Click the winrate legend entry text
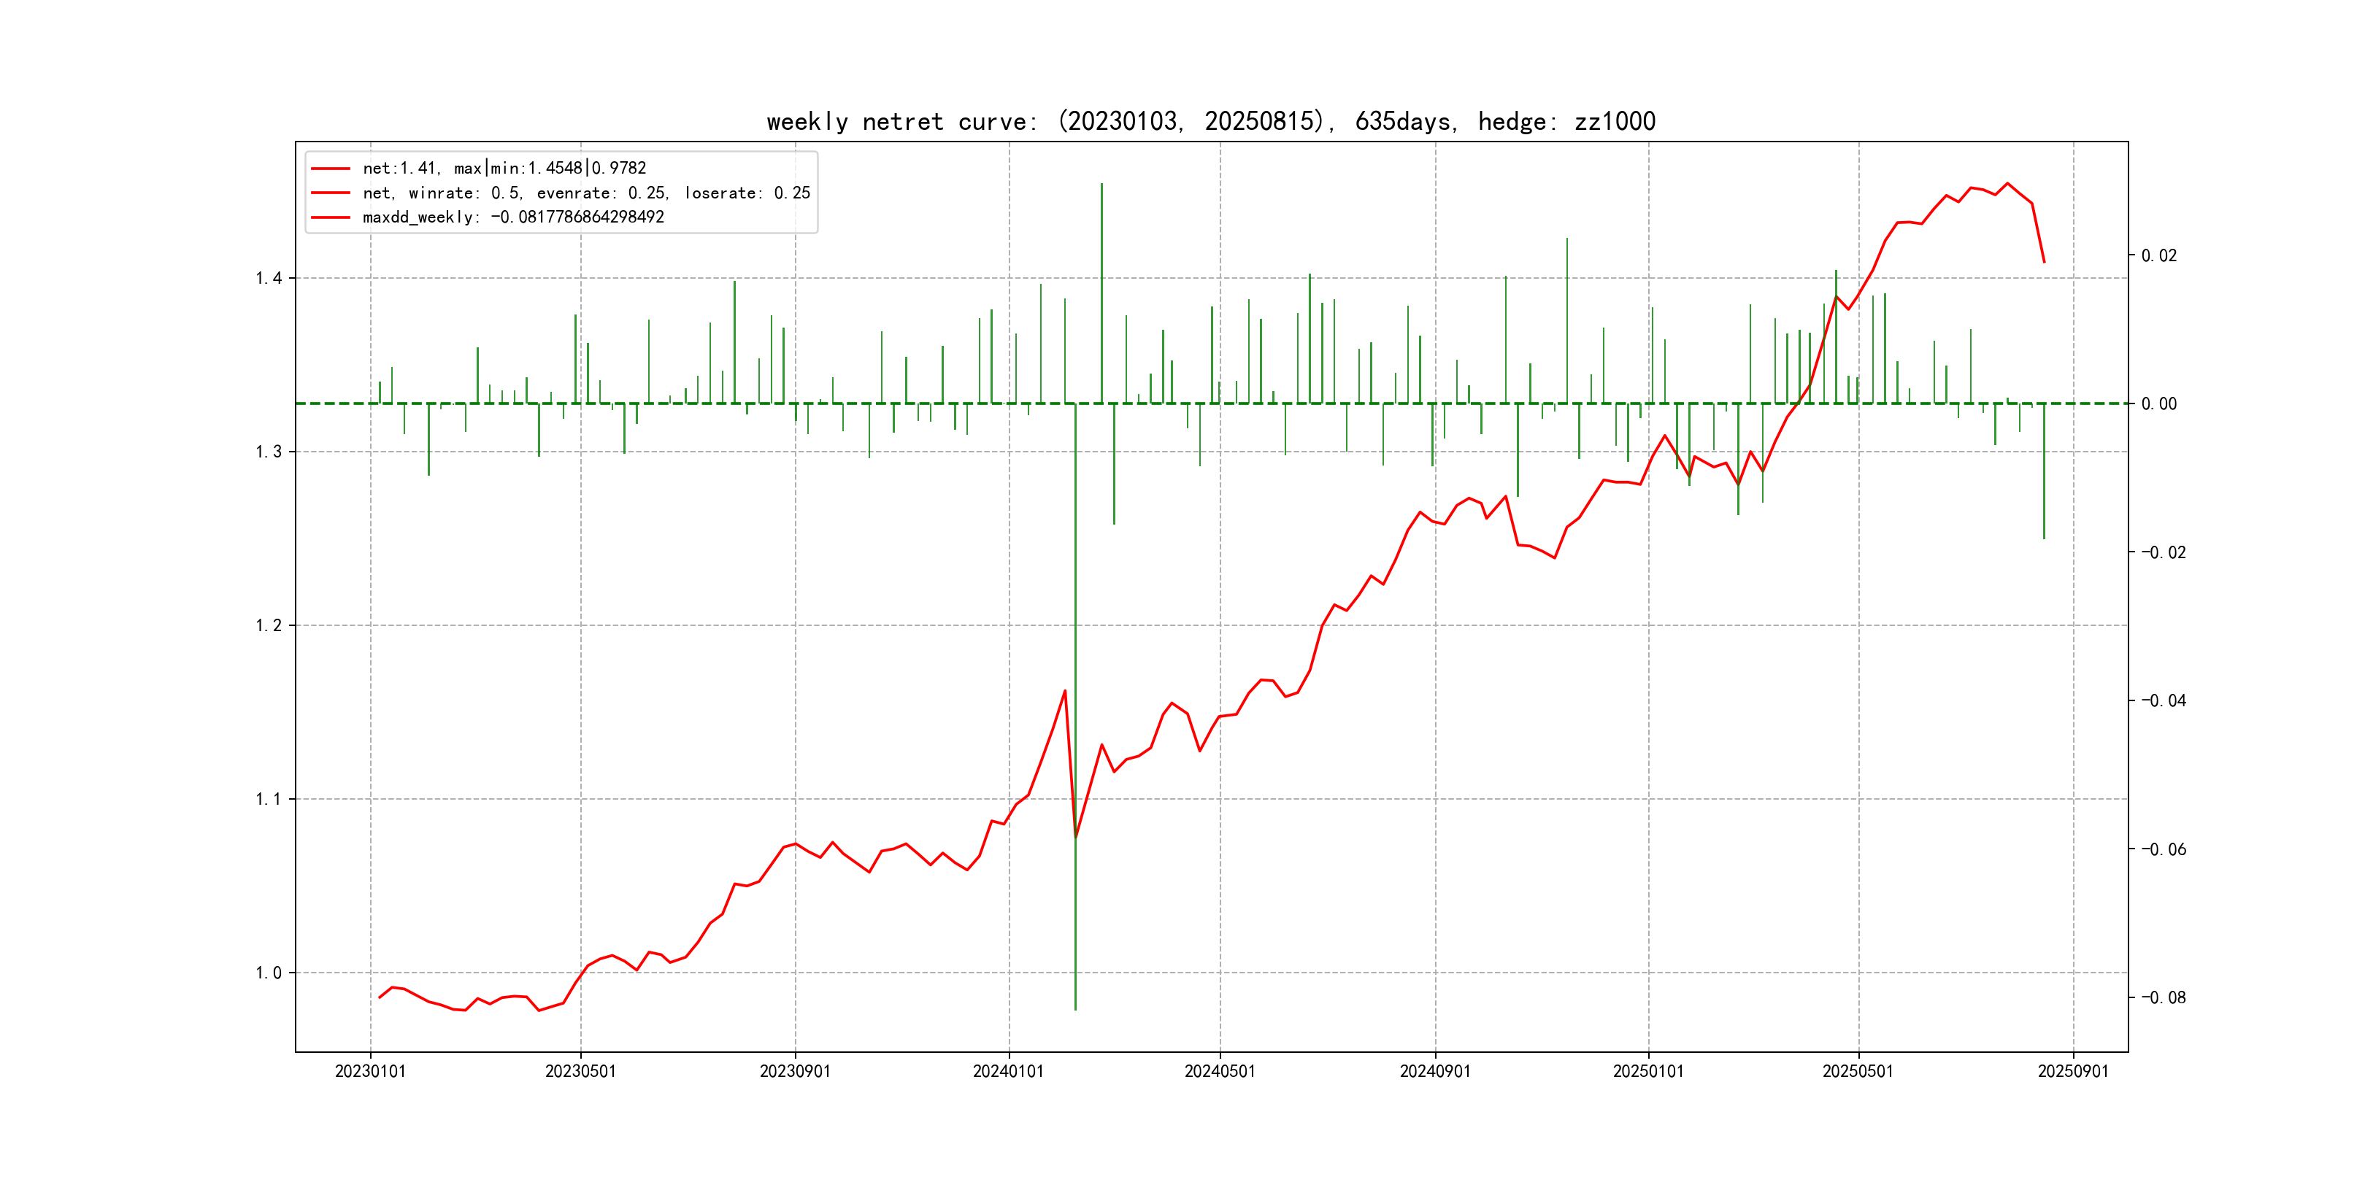The image size is (2365, 1182). [x=585, y=193]
